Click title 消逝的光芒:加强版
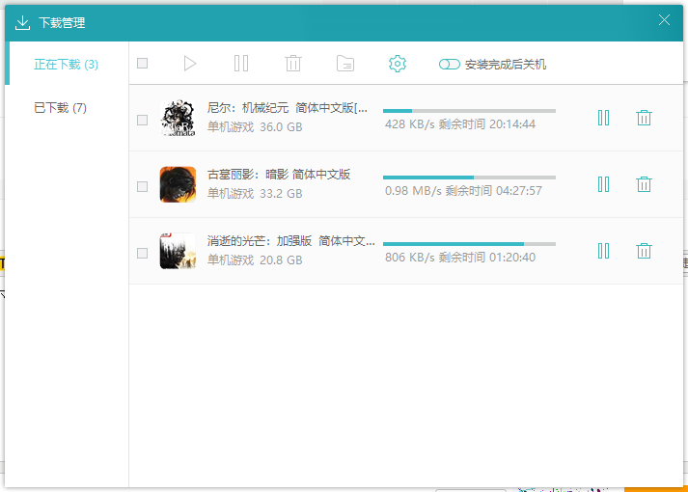The image size is (688, 492). pyautogui.click(x=290, y=241)
